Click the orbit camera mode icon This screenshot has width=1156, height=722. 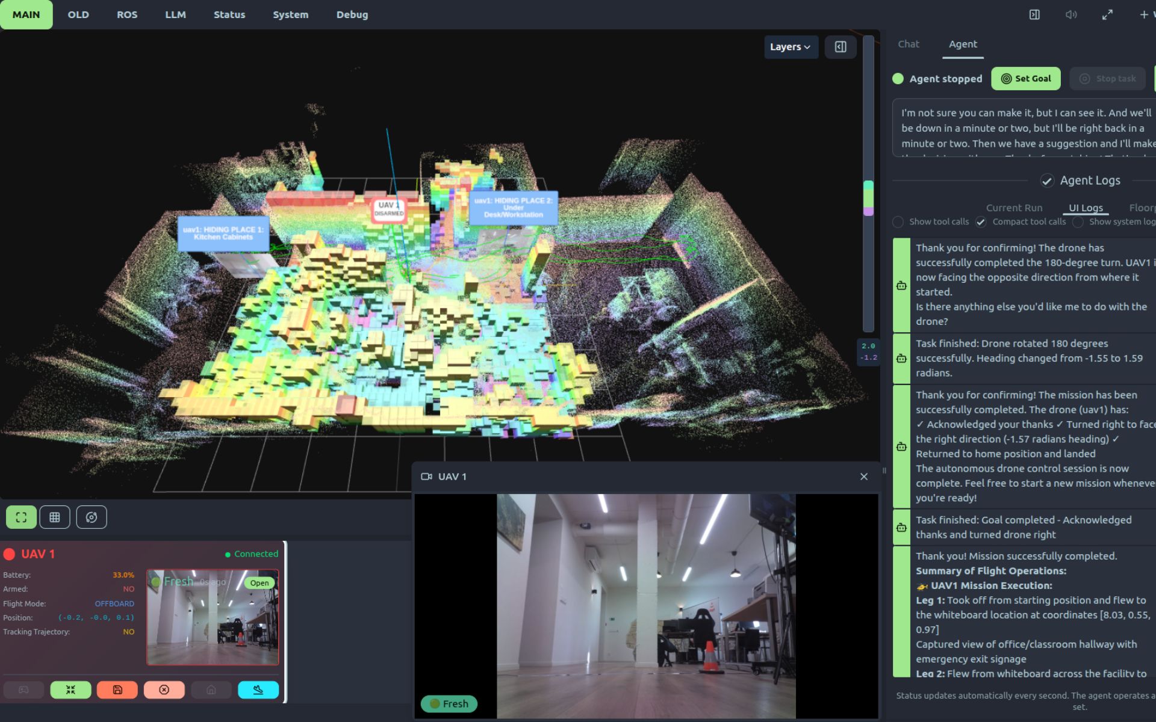pyautogui.click(x=92, y=517)
